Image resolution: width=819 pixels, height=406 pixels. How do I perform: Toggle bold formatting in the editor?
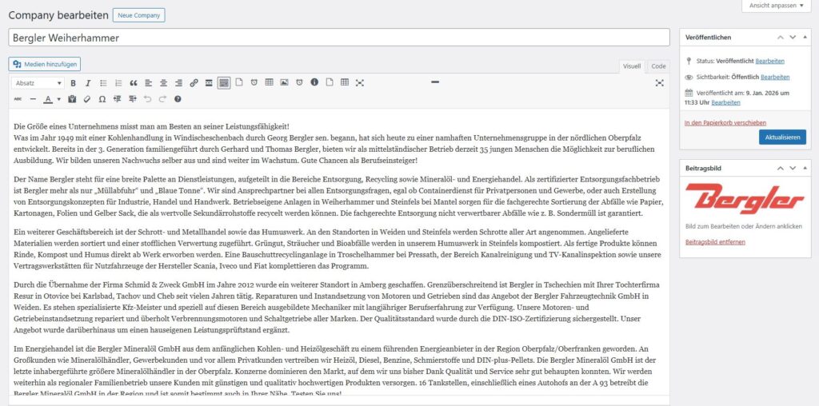(x=74, y=83)
